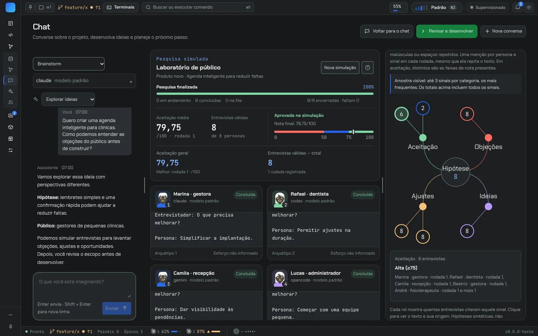The image size is (538, 336).
Task: Select the chat icon in left sidebar
Action: pos(10,80)
